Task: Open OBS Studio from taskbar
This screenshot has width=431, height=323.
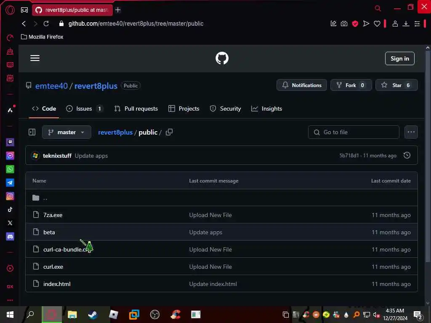Action: click(x=155, y=315)
